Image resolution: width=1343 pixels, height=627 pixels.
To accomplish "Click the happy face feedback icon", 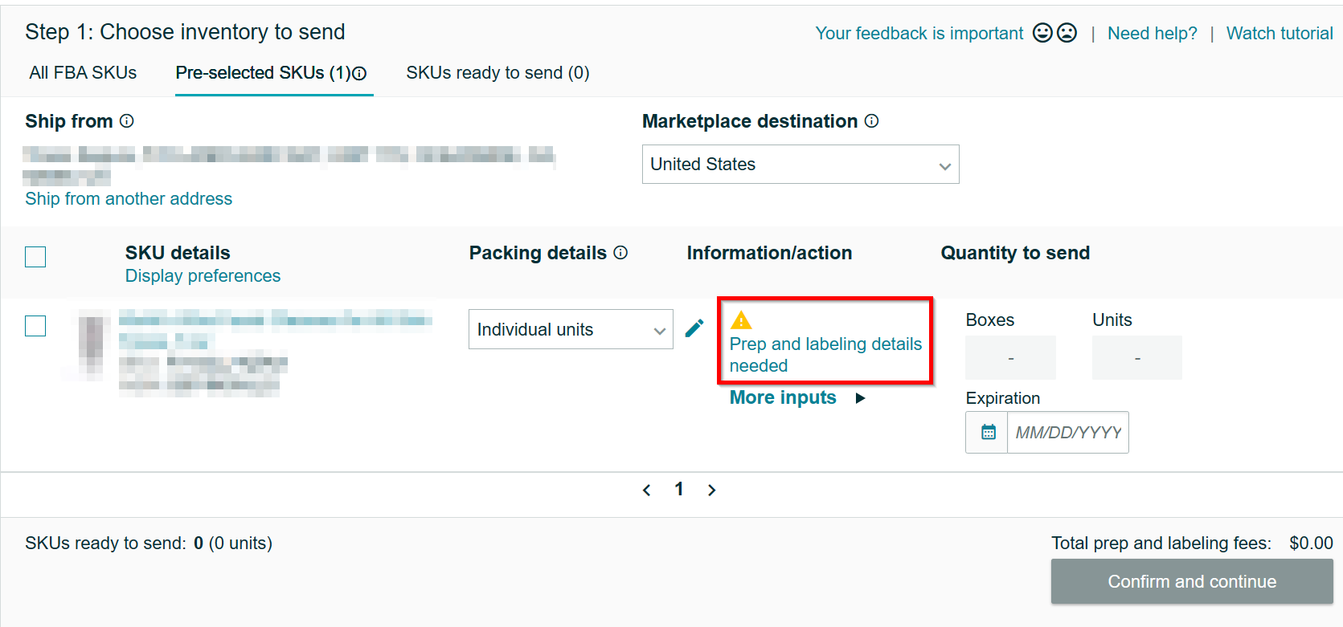I will tap(1042, 33).
